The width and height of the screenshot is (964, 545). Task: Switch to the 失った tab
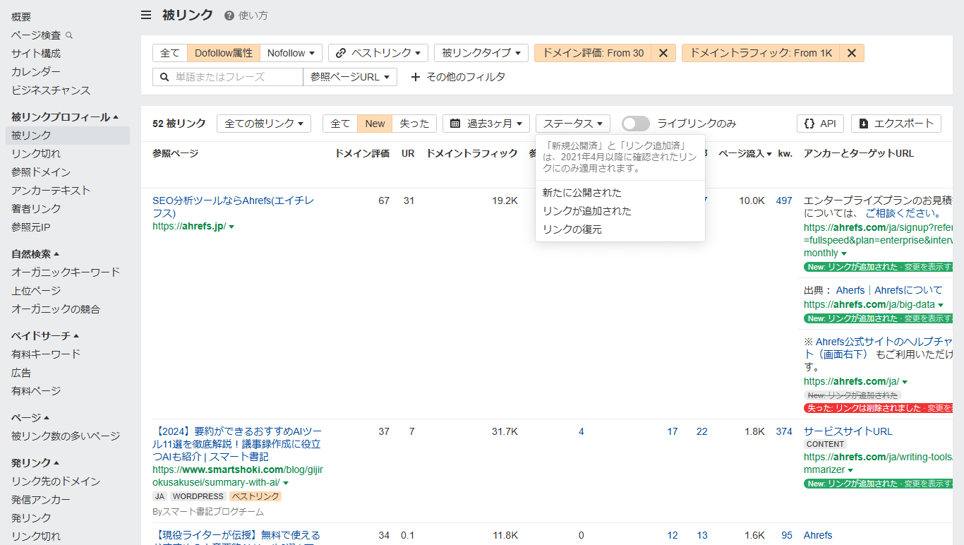click(x=414, y=123)
